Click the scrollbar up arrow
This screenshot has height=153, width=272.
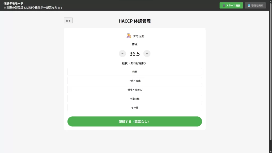[270, 1]
